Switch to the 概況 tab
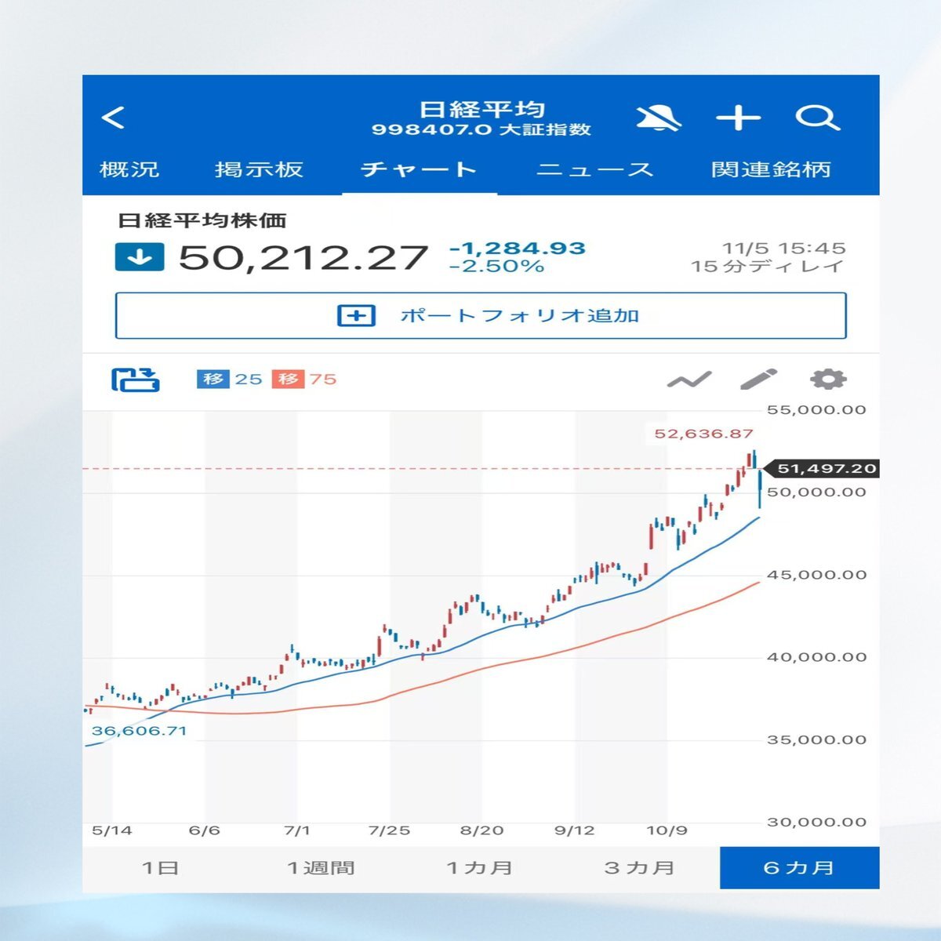 point(129,169)
